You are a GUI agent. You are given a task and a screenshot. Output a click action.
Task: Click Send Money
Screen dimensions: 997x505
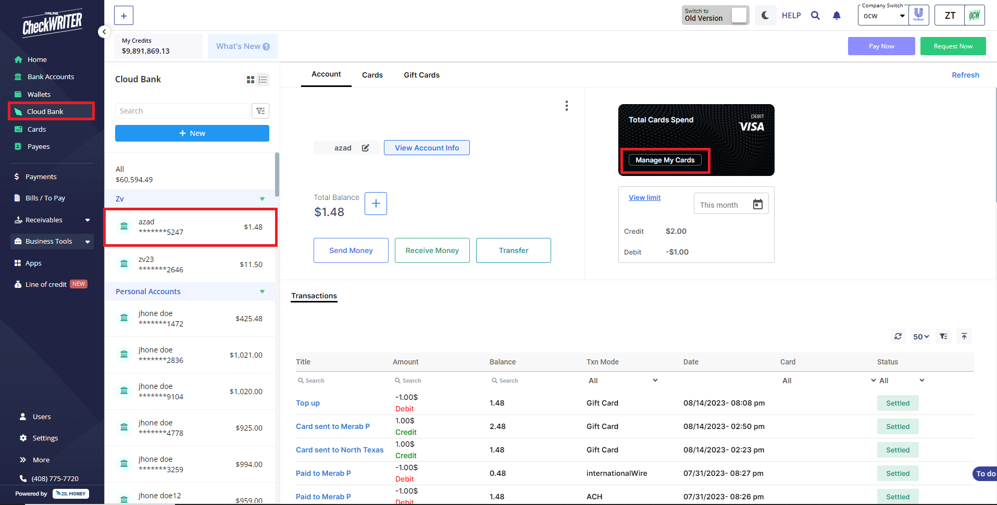pos(351,250)
